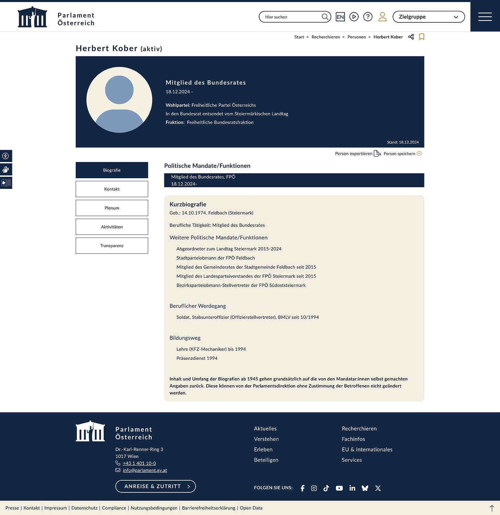Image resolution: width=500 pixels, height=515 pixels.
Task: Click the profile avatar placeholder image
Action: click(x=119, y=100)
